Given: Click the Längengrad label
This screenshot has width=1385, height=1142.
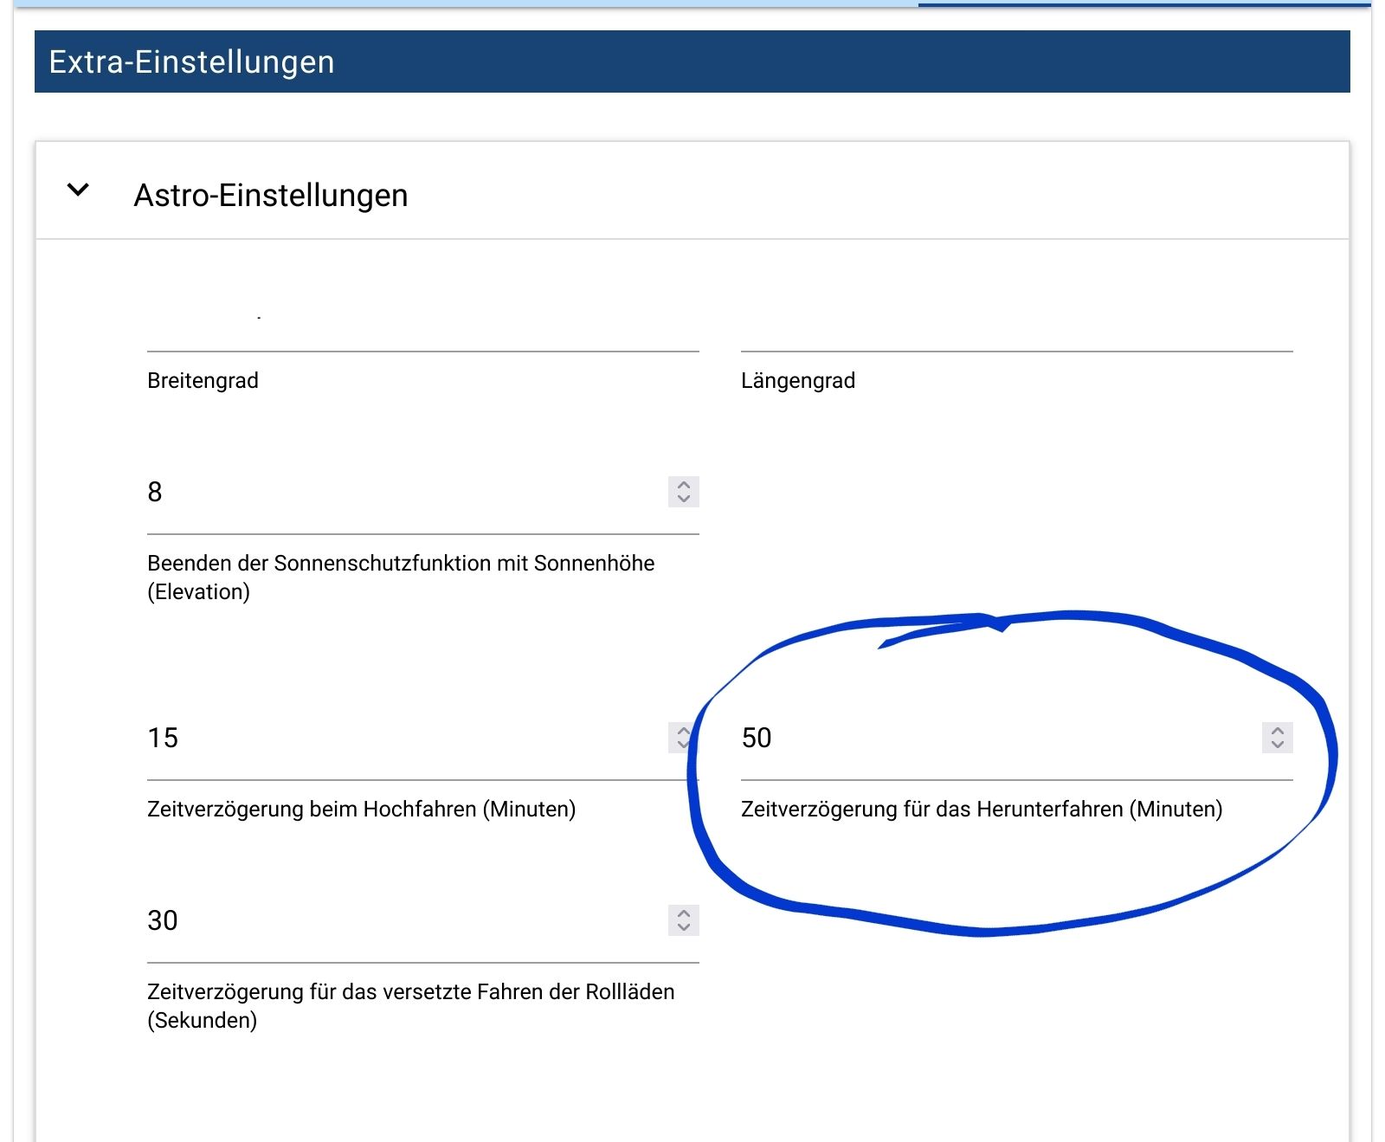Looking at the screenshot, I should 798,381.
